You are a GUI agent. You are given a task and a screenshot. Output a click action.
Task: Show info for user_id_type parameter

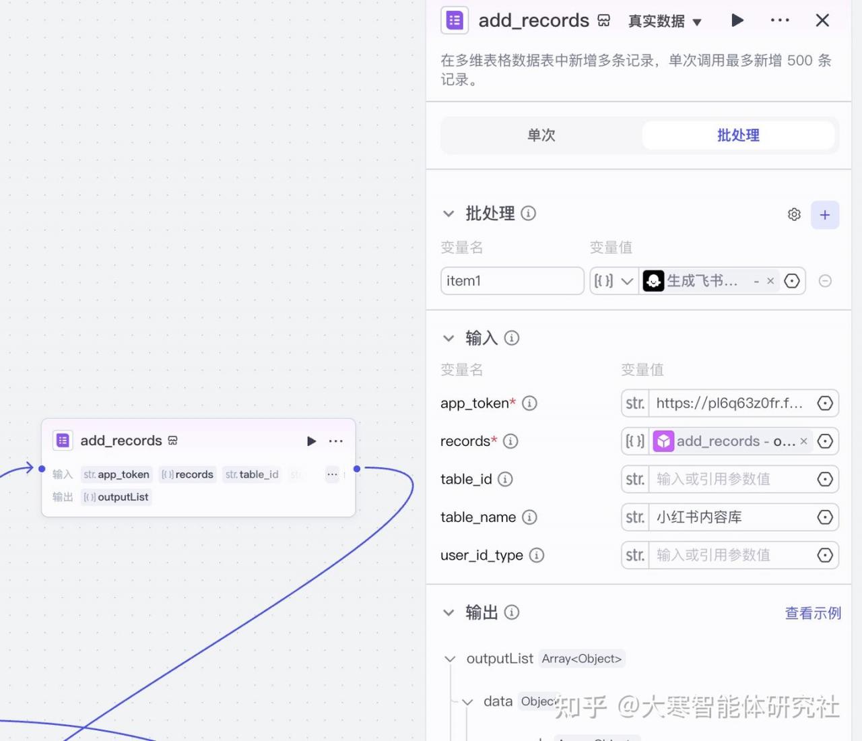(537, 555)
